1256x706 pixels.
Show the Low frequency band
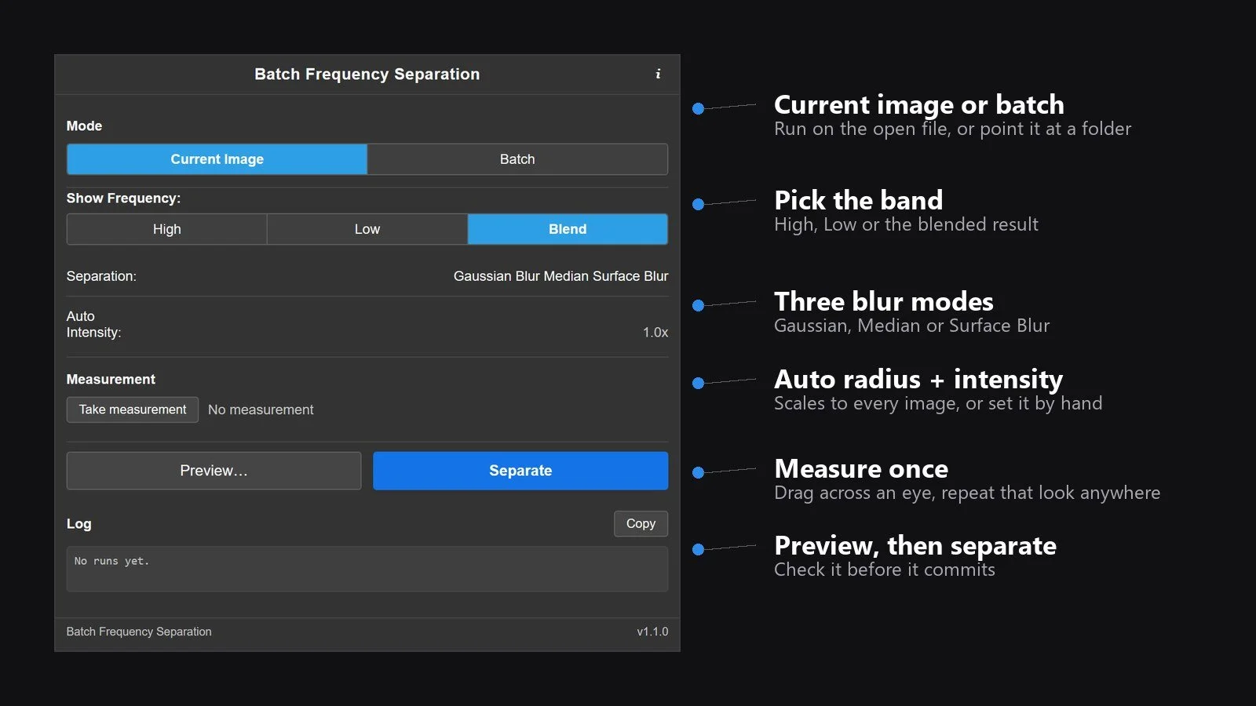click(x=367, y=229)
